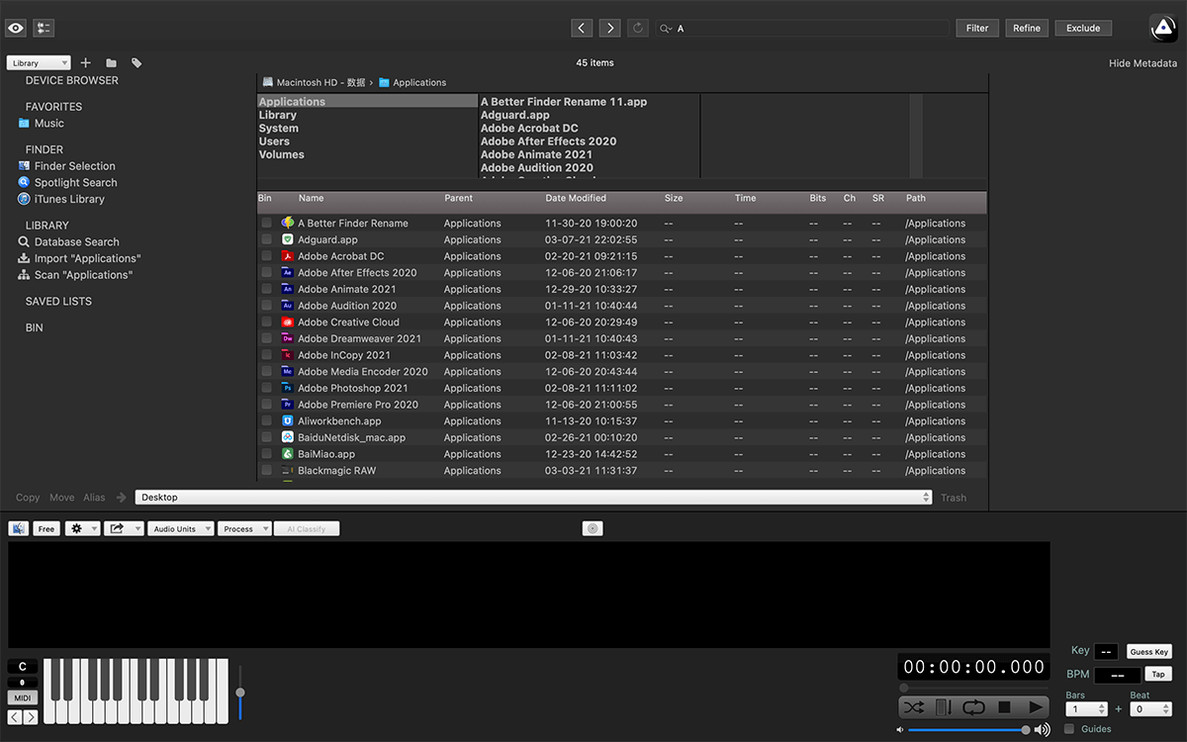The height and width of the screenshot is (742, 1187).
Task: Open the gear settings dropdown
Action: 82,528
